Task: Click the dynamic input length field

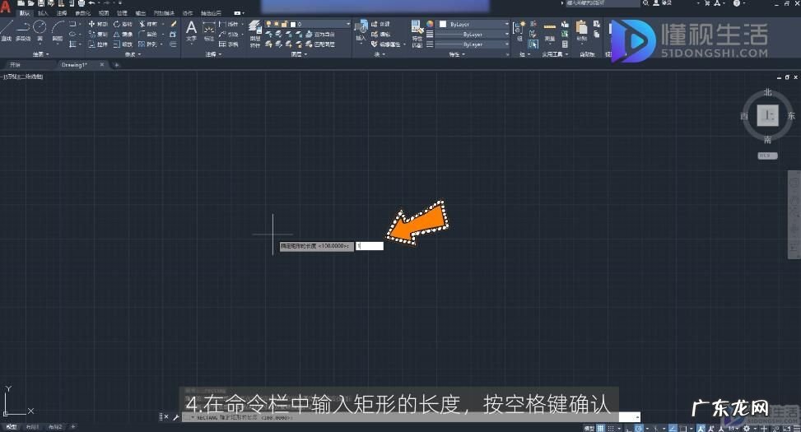Action: (370, 246)
